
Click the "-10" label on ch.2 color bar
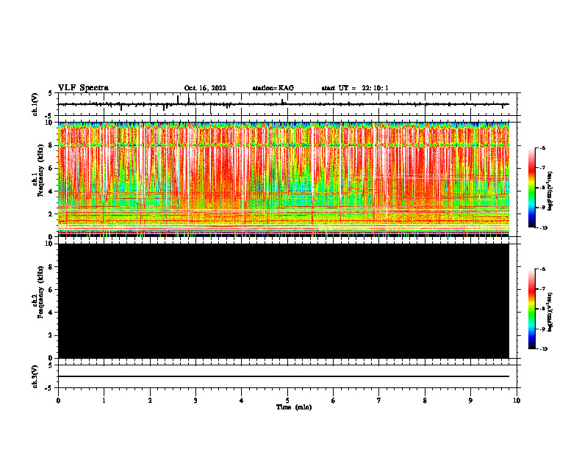543,349
